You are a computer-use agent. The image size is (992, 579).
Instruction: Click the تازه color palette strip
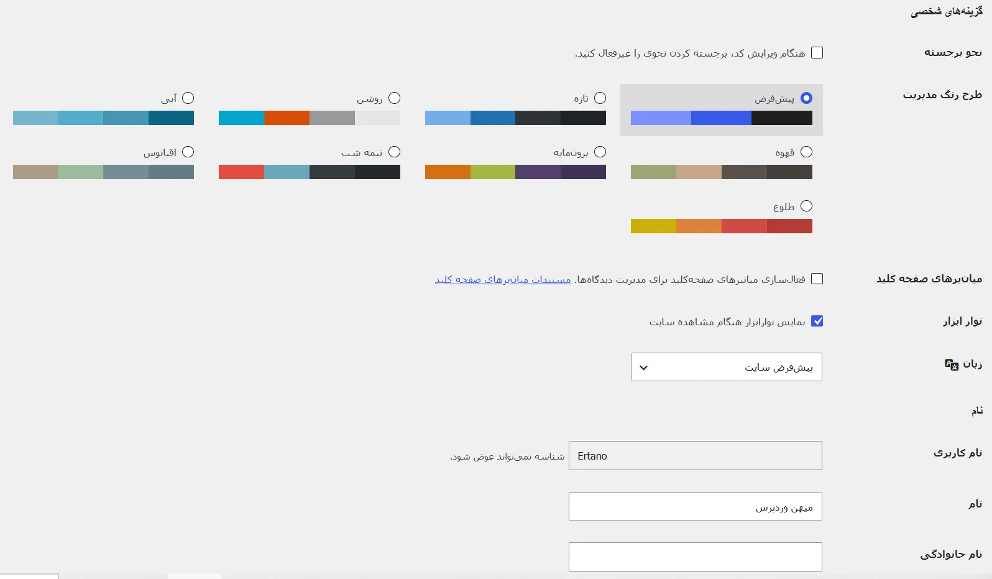pos(515,118)
